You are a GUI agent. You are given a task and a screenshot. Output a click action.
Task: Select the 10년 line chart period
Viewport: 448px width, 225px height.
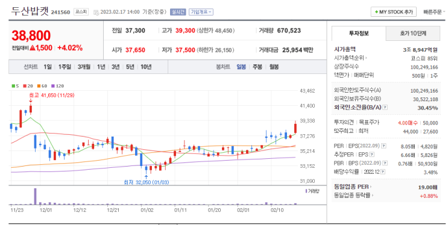click(146, 67)
